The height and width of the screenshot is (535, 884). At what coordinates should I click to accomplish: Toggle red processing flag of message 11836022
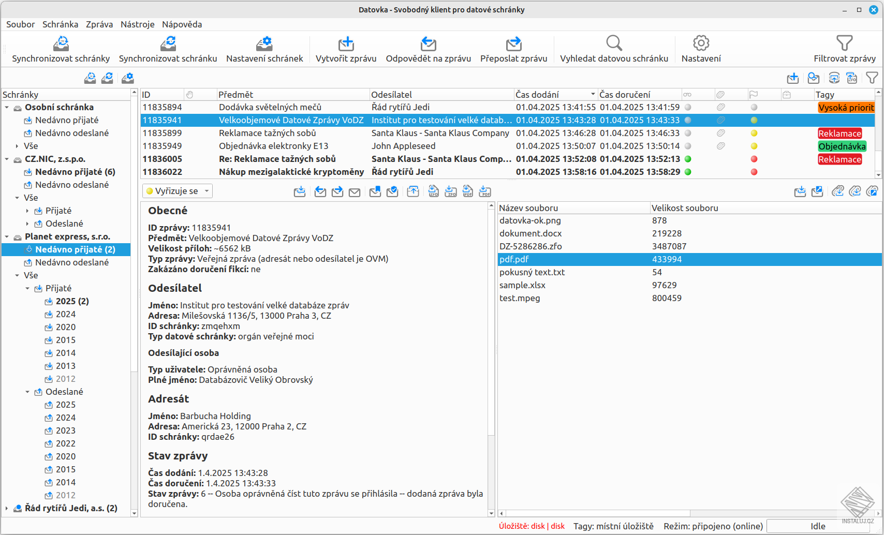tap(754, 172)
